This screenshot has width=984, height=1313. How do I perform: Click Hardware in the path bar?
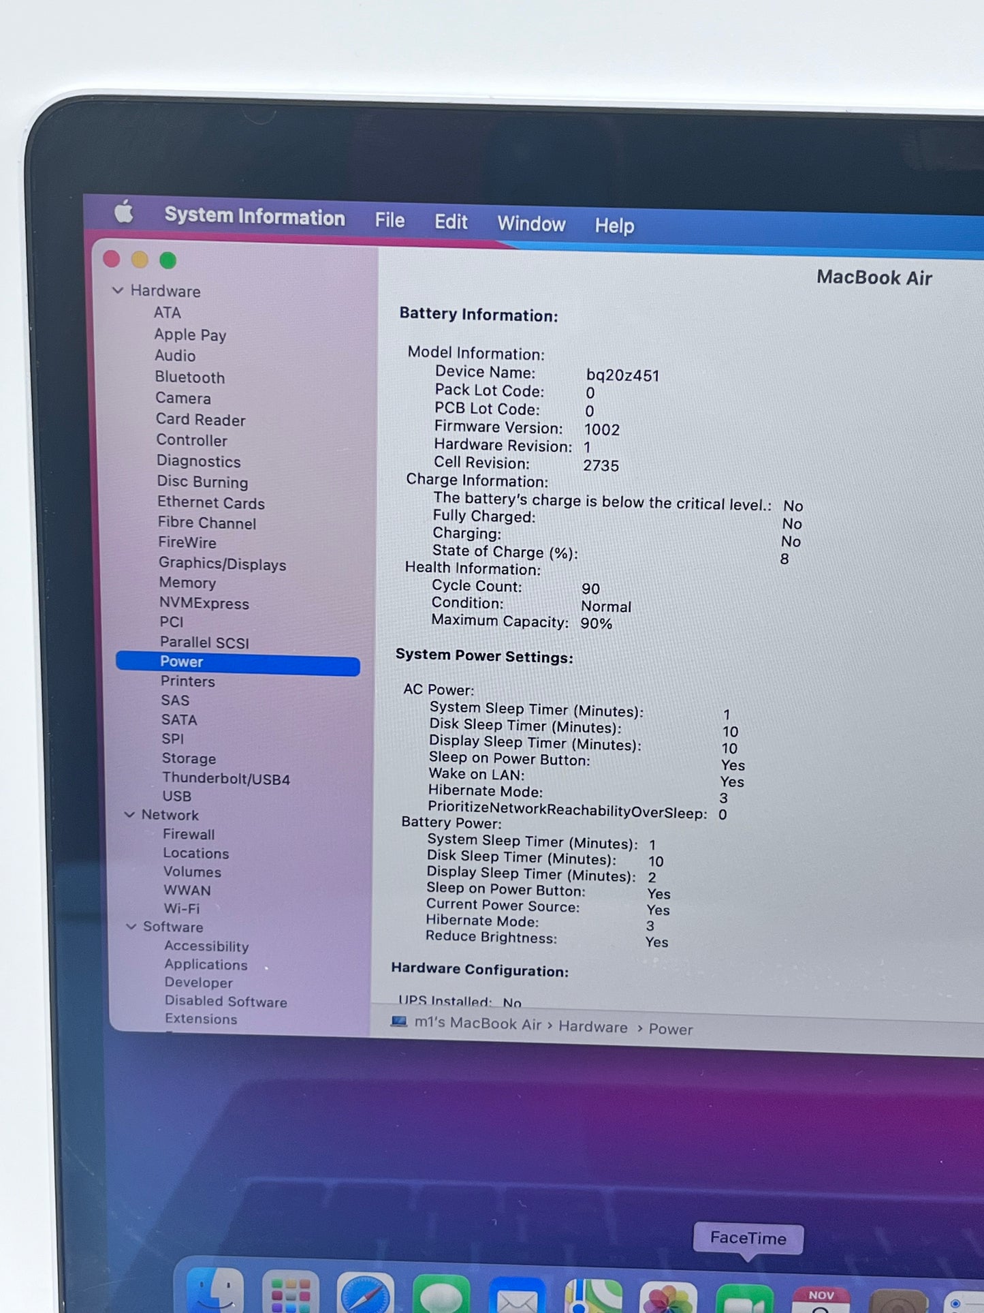593,1027
